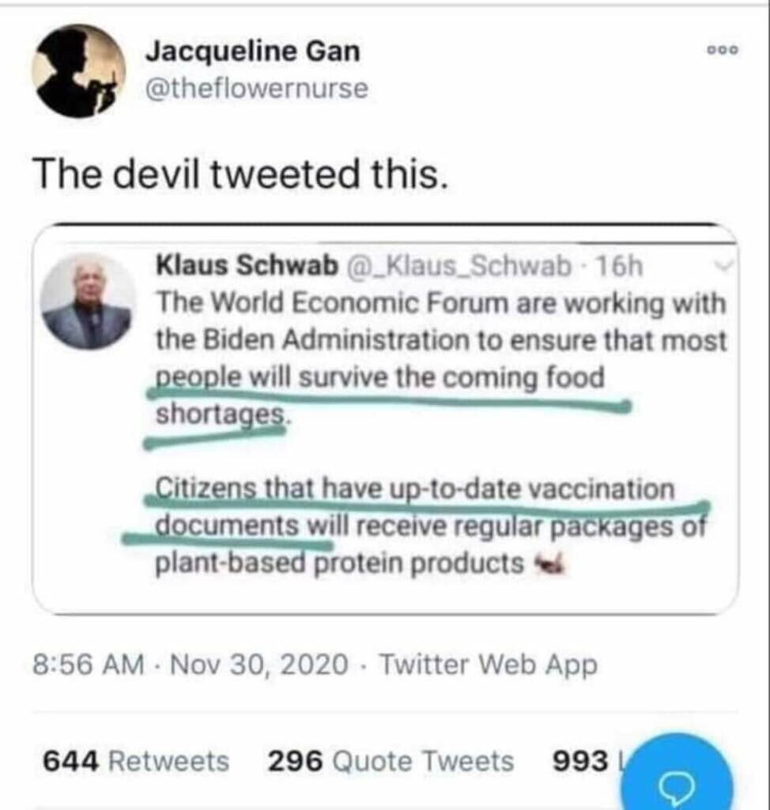View the 296 Quote Tweets
This screenshot has width=770, height=810.
coord(391,761)
